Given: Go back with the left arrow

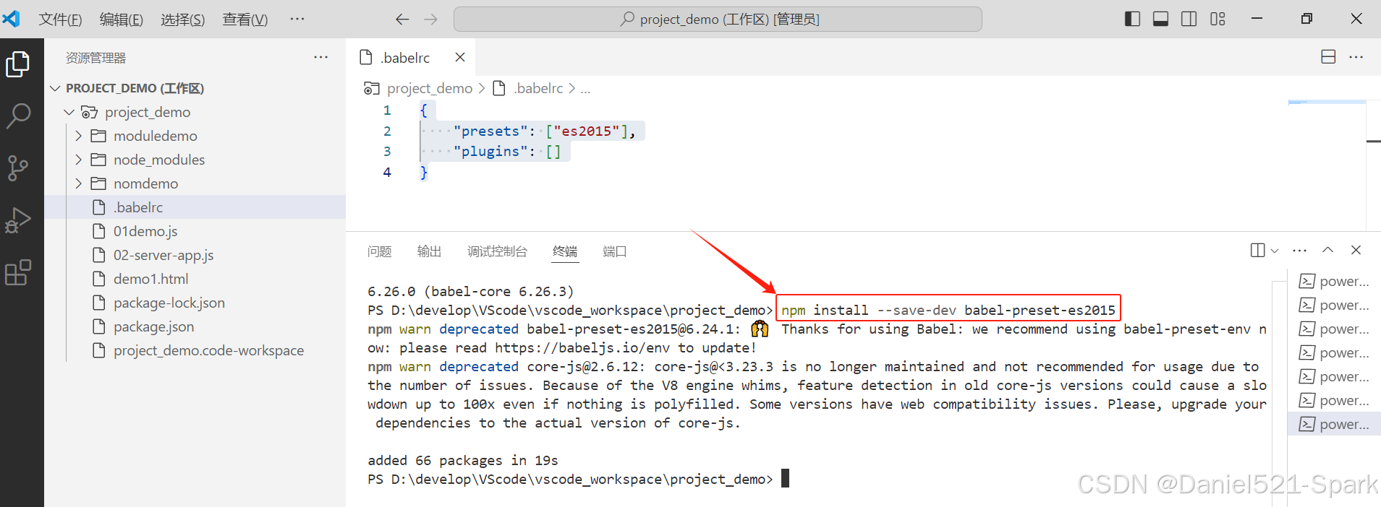Looking at the screenshot, I should pos(402,19).
